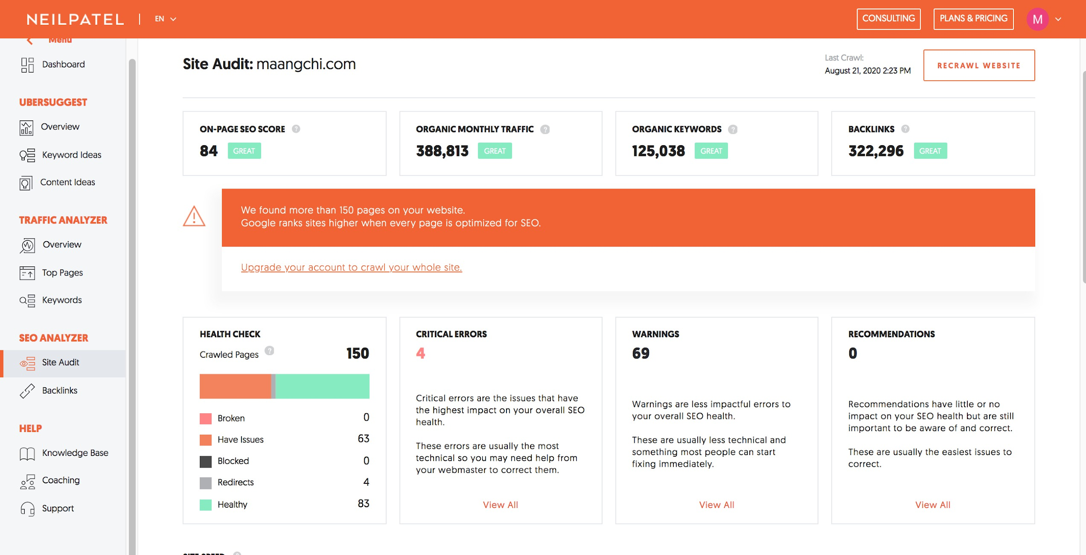Click View All under Critical Errors
1086x555 pixels.
500,505
